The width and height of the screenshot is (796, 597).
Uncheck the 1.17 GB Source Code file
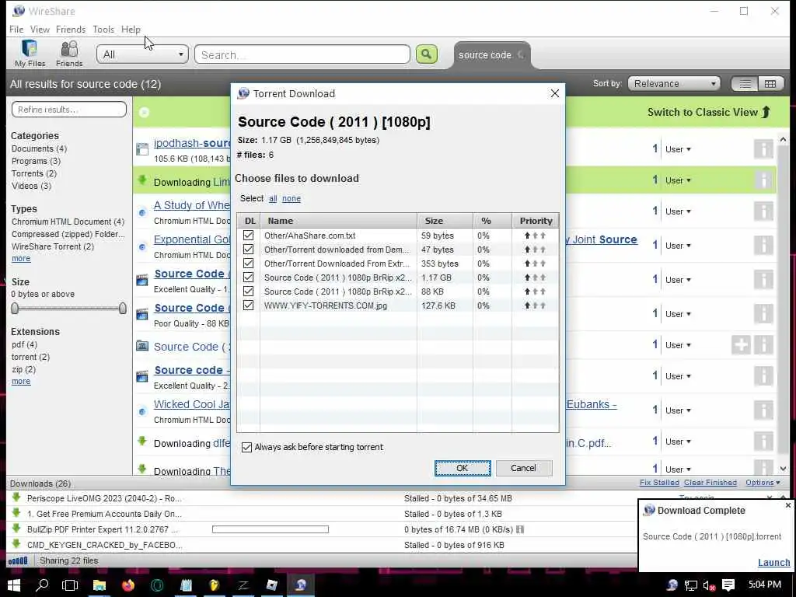point(248,278)
